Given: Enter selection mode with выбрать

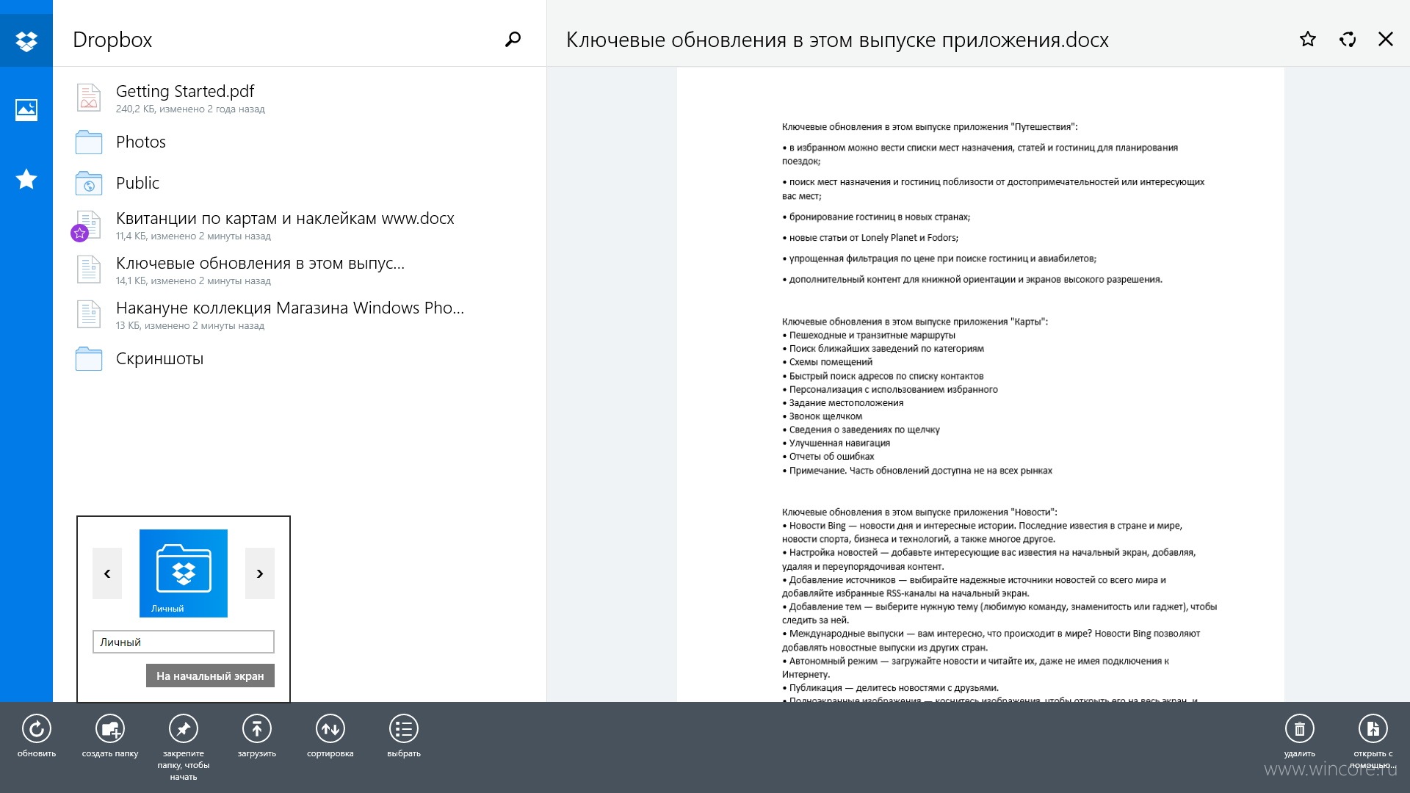Looking at the screenshot, I should point(404,728).
